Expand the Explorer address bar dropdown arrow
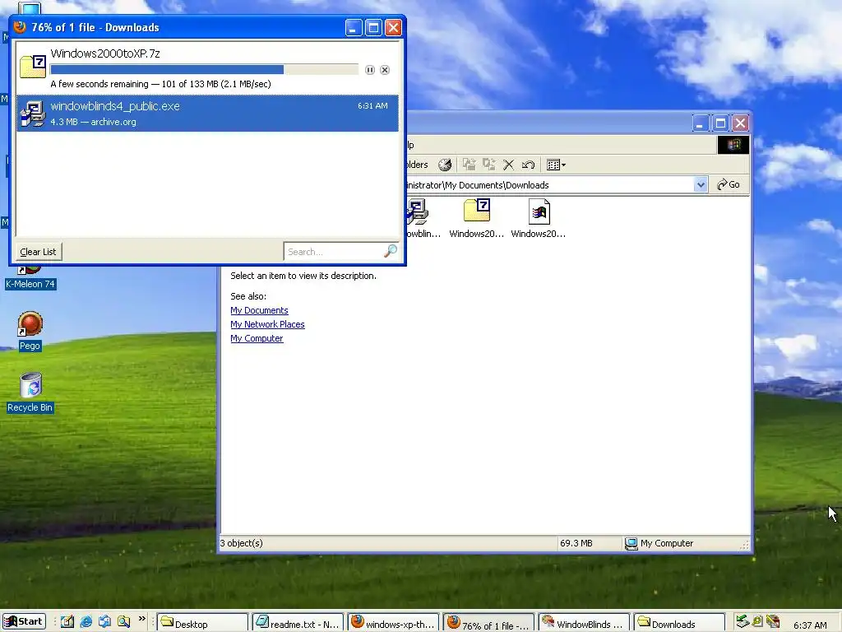Image resolution: width=842 pixels, height=632 pixels. (x=701, y=185)
